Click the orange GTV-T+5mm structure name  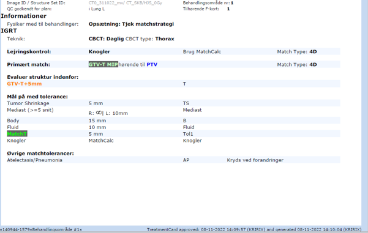(24, 84)
